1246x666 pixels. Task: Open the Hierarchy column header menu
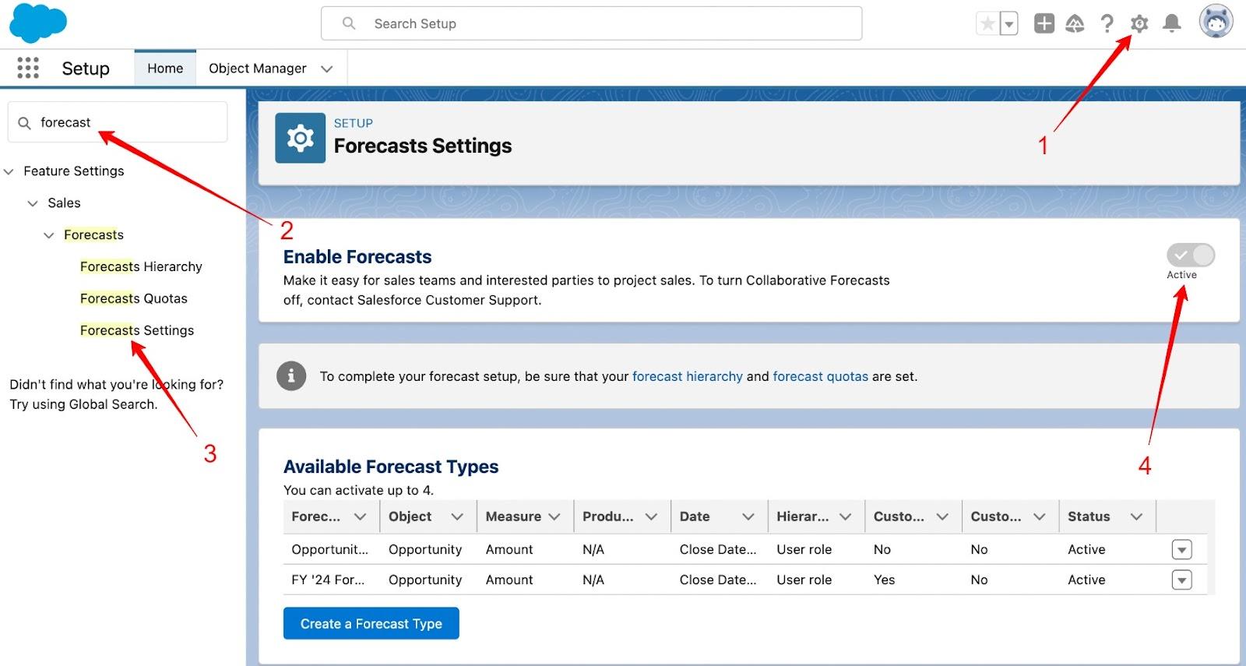coord(845,516)
